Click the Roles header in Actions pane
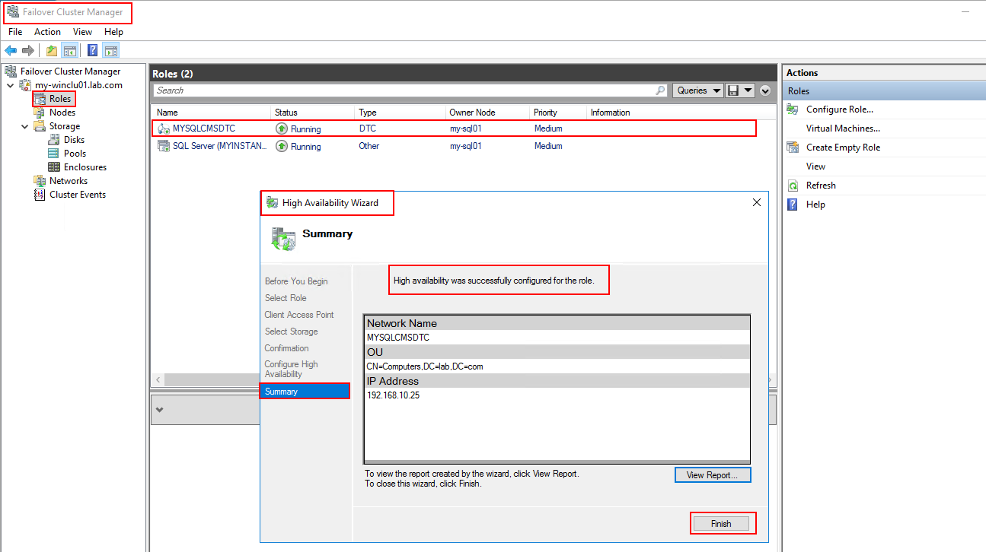 pyautogui.click(x=884, y=91)
